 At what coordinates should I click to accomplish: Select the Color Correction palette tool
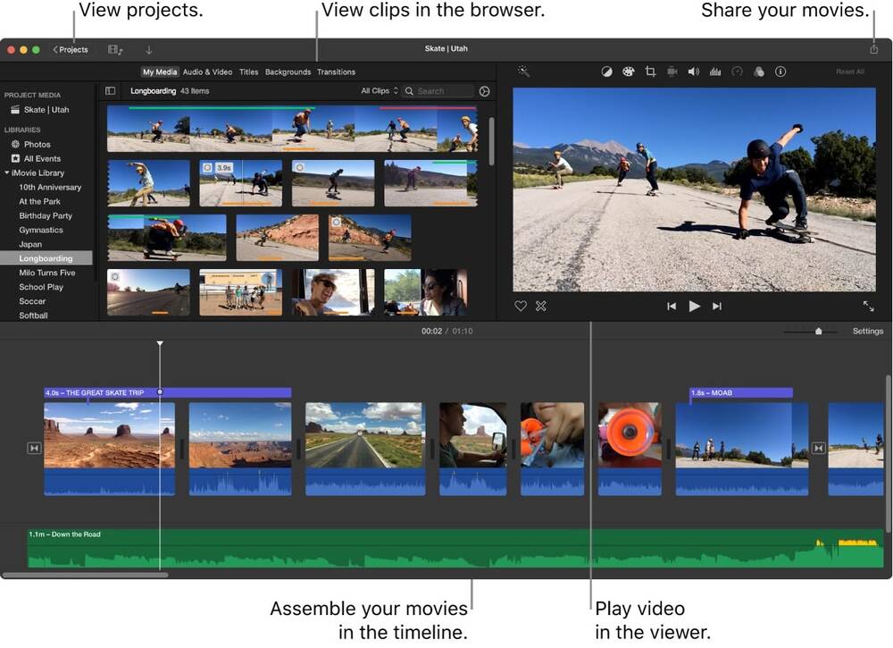click(626, 72)
